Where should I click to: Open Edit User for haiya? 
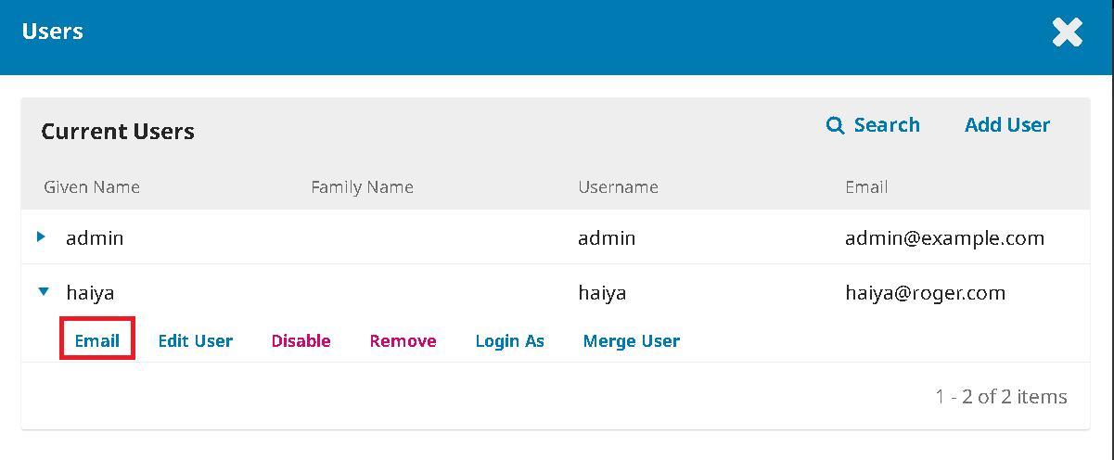point(195,340)
